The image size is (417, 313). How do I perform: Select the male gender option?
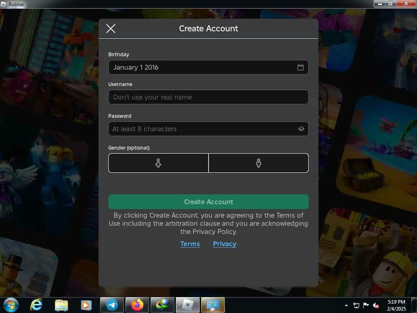[x=259, y=163]
